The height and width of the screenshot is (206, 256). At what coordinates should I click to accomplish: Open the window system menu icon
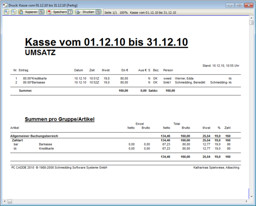(x=5, y=5)
